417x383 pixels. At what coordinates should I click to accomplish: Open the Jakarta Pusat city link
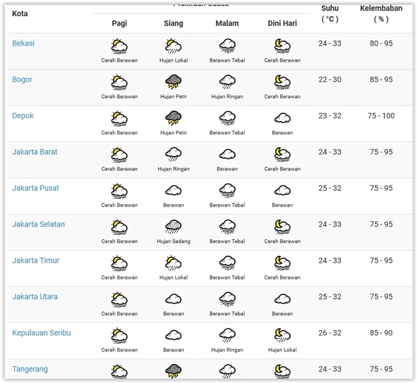point(36,188)
